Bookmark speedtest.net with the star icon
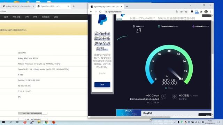223x125 pixels. (186, 11)
